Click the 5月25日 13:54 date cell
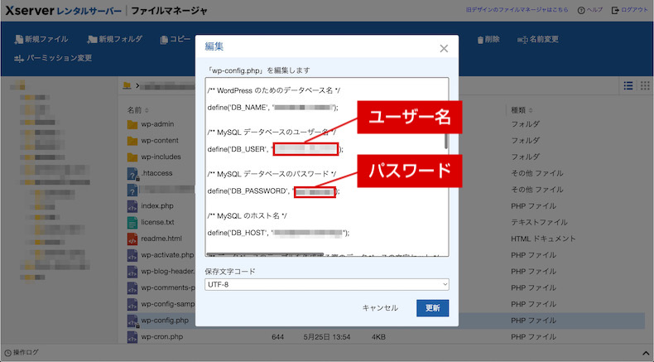This screenshot has height=362, width=654. click(x=326, y=337)
